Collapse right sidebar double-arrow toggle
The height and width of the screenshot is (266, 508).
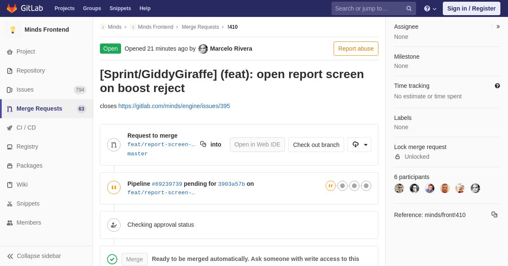pos(498,27)
